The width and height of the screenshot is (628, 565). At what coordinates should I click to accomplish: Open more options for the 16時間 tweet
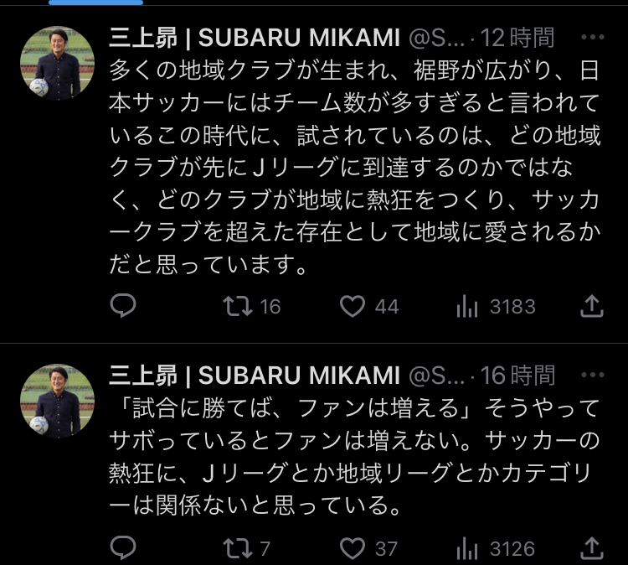592,375
